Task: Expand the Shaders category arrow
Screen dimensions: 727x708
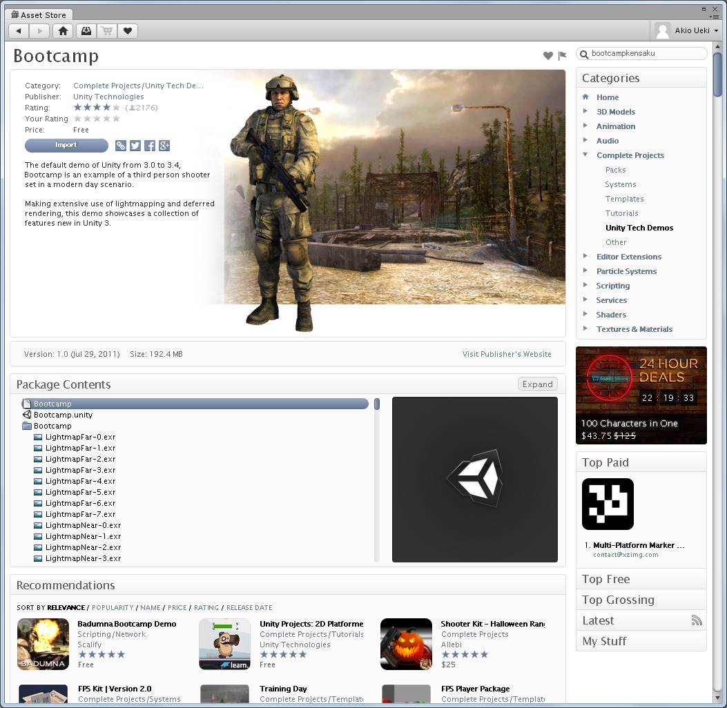Action: (585, 314)
